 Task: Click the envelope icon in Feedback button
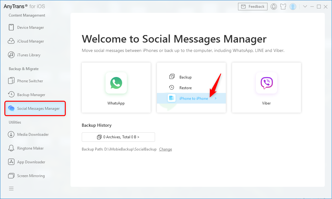[x=243, y=7]
